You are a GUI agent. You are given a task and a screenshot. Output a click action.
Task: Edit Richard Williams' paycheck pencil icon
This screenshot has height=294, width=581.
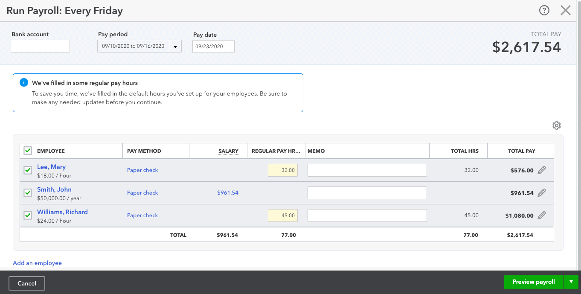pyautogui.click(x=542, y=215)
